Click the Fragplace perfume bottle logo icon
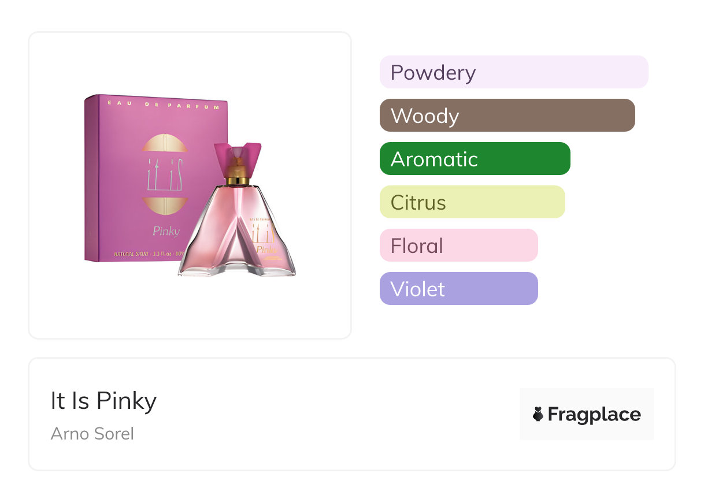Screen dimensions: 704x499 [x=538, y=414]
